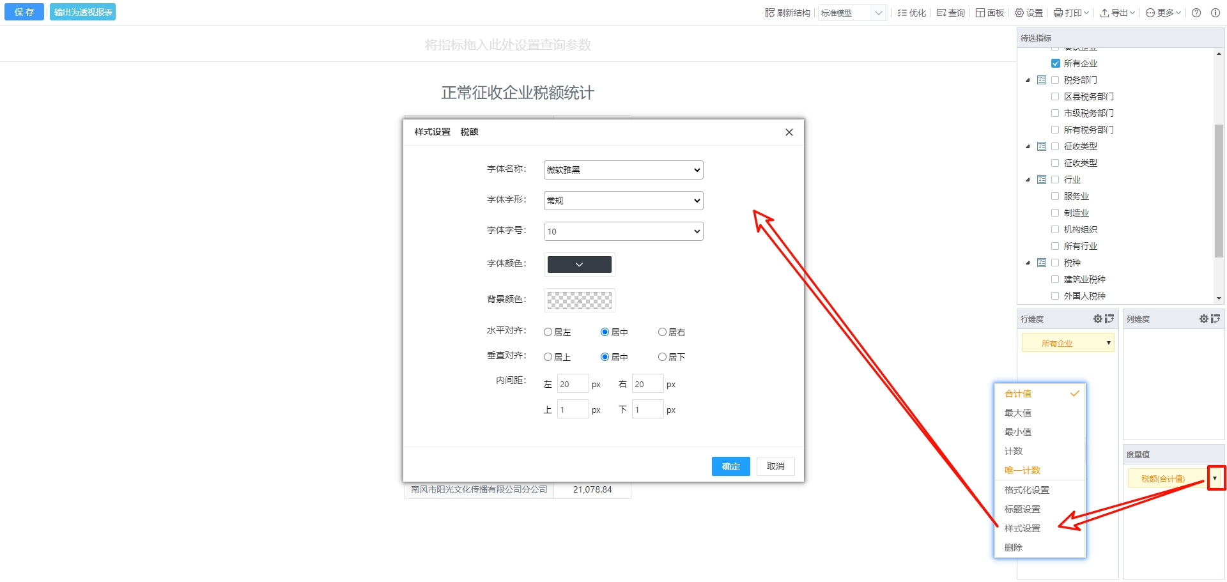Click the info circle icon

[x=1215, y=13]
